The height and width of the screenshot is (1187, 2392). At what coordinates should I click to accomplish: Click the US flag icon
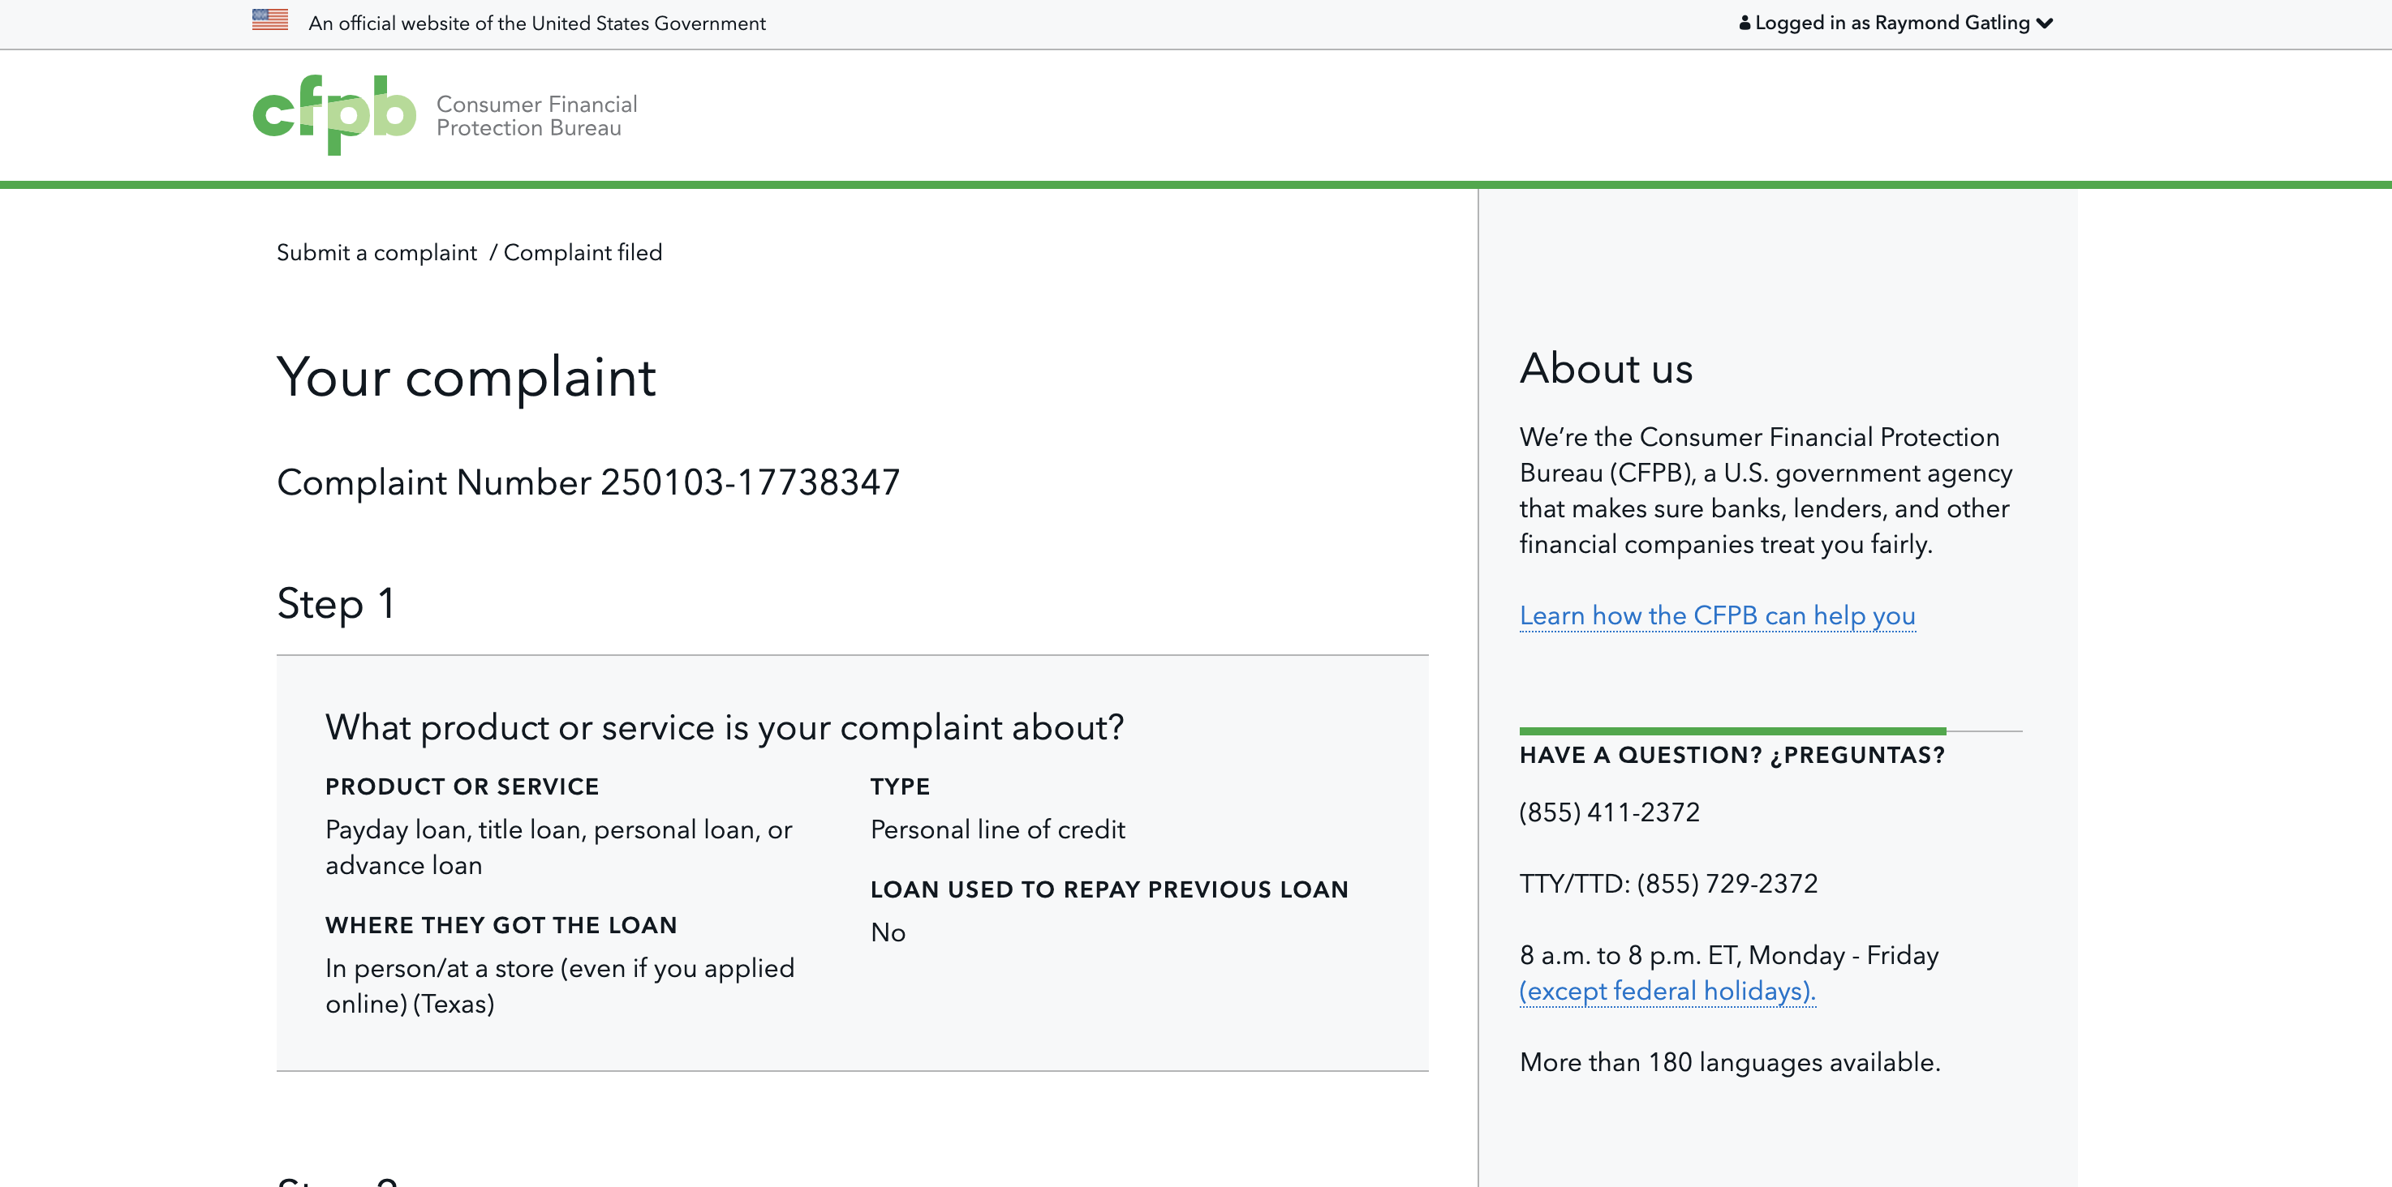click(x=270, y=19)
